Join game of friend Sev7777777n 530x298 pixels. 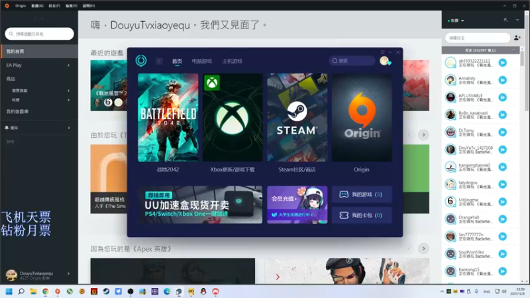pos(503,236)
